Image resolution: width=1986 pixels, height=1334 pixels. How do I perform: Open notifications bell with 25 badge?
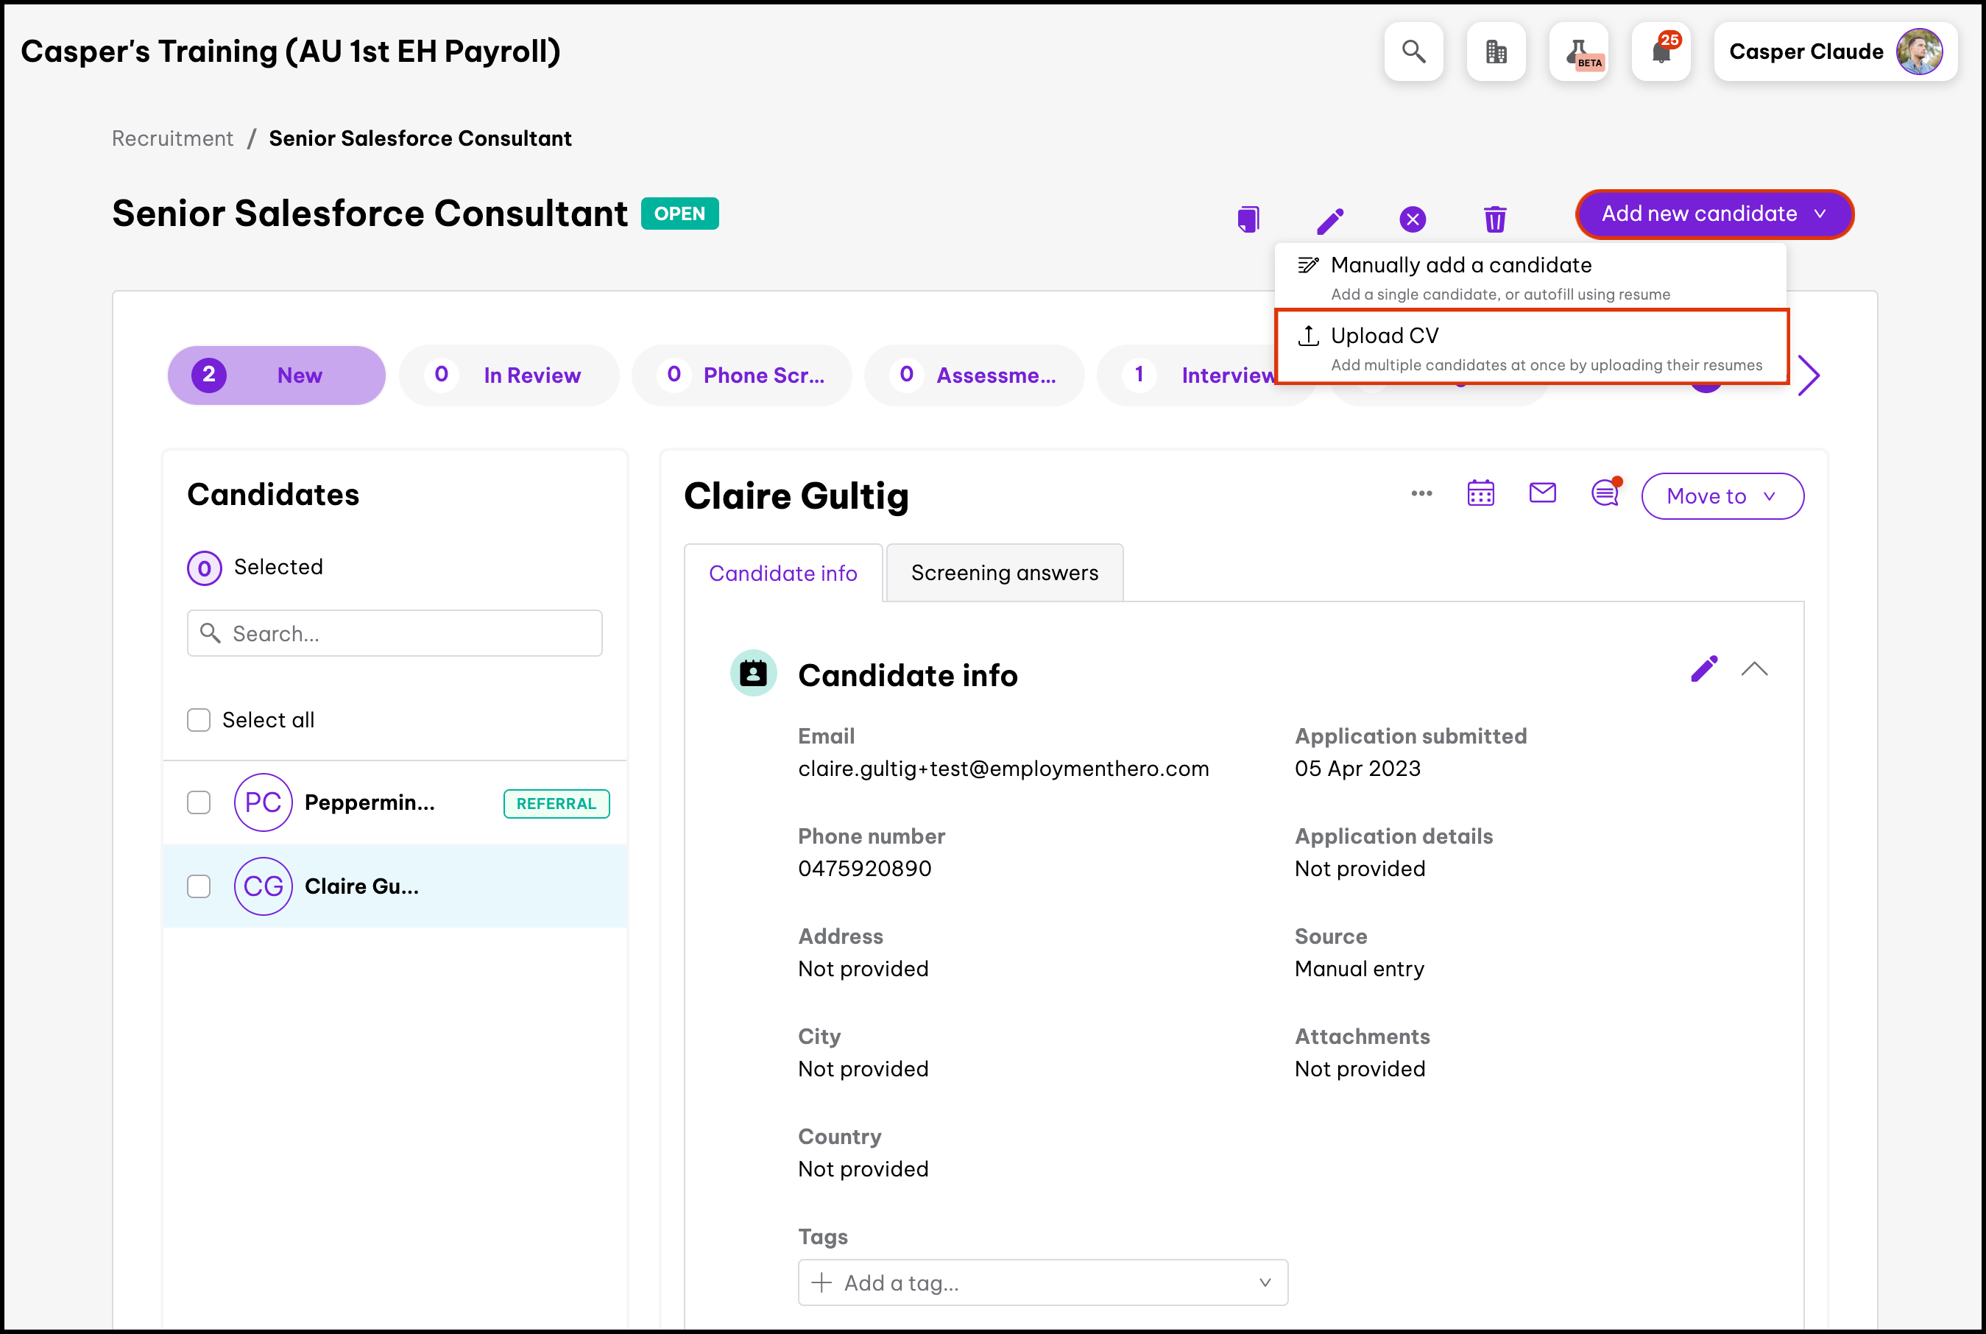click(1660, 52)
